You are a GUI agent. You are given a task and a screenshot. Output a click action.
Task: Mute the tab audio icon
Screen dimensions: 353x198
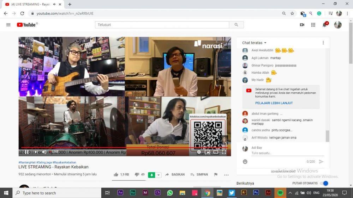point(54,4)
